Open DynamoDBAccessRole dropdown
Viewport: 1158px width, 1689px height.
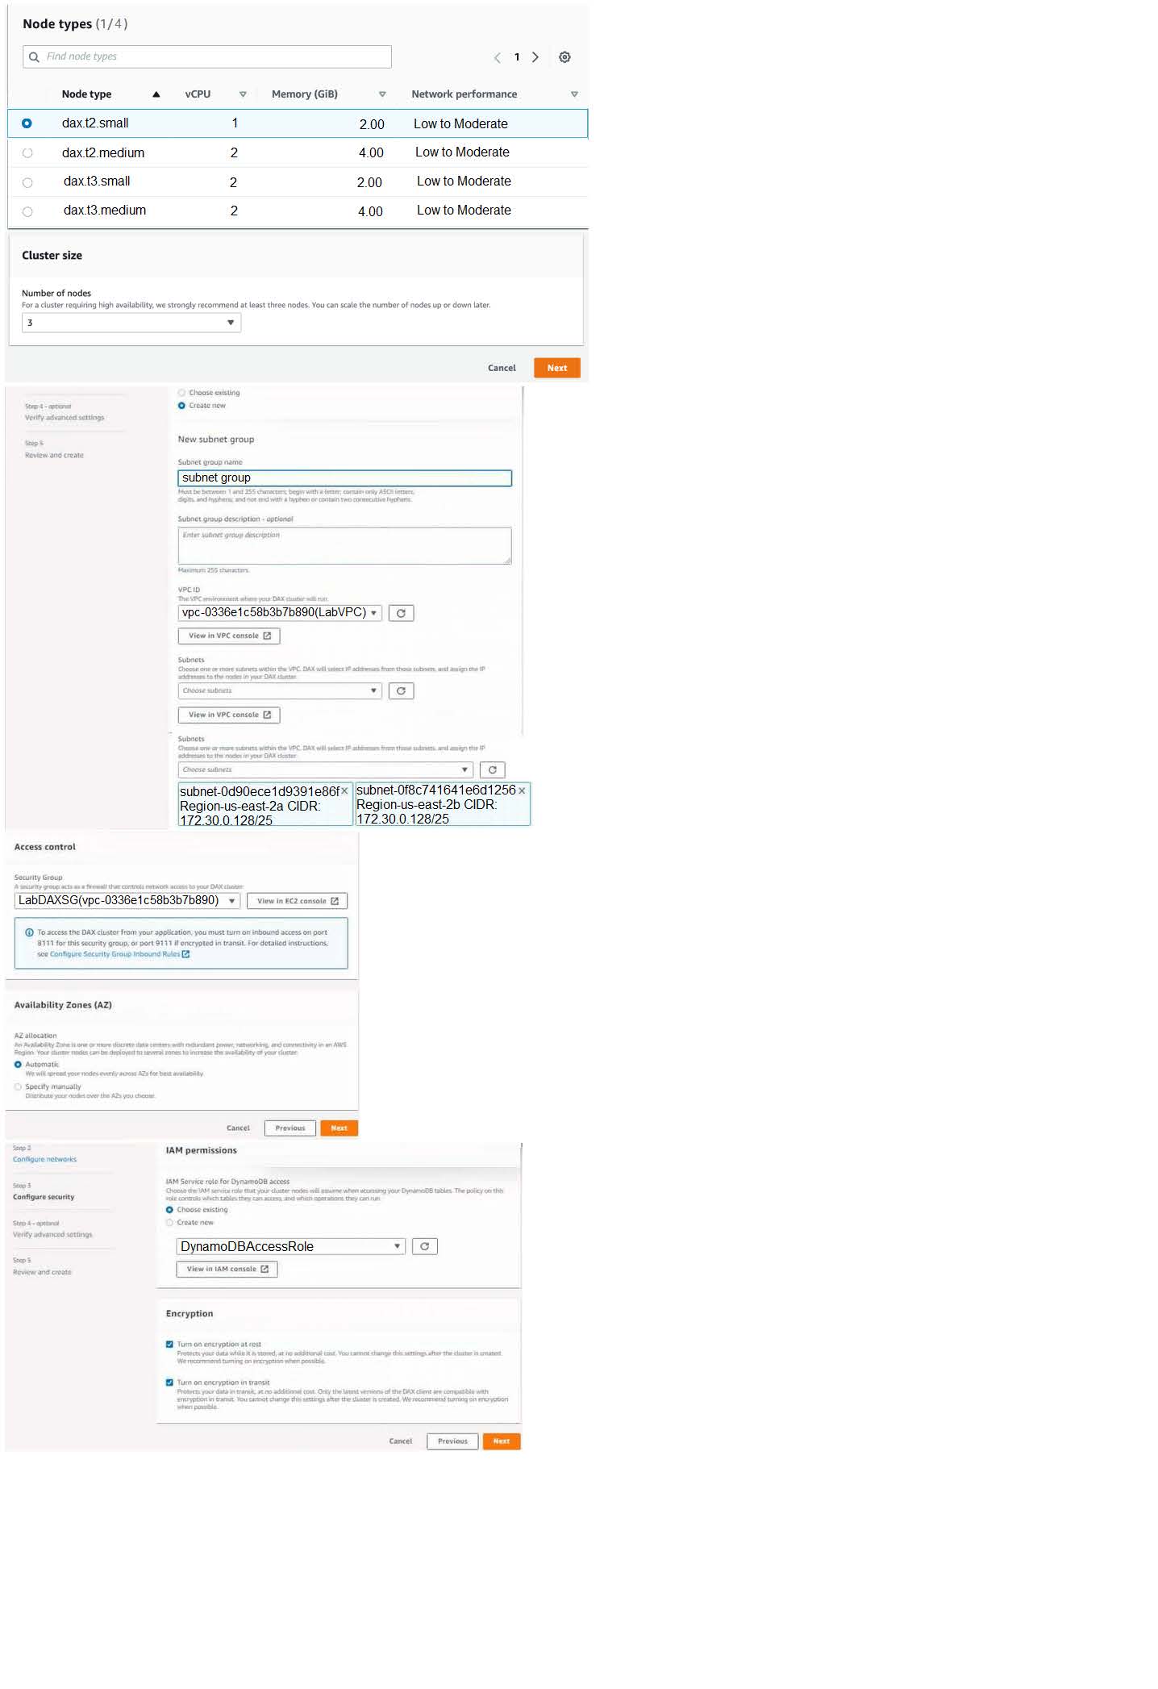(x=290, y=1246)
